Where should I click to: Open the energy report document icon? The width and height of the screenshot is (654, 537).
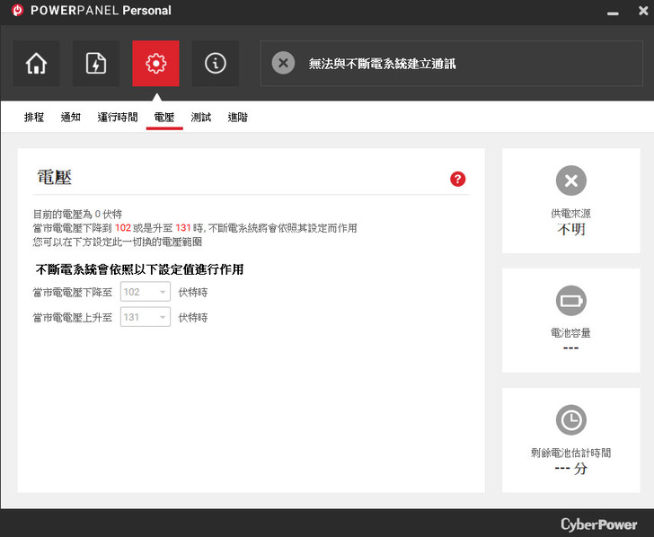(x=96, y=64)
